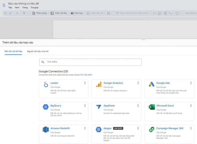Open more options for Microsoft Excel connector
The width and height of the screenshot is (197, 144).
coord(191,106)
